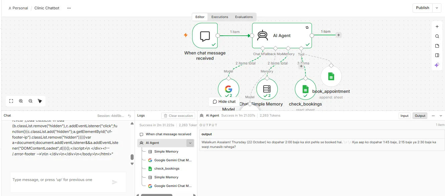Screen dimensions: 445x196
Task: Switch the log view to Output
Action: pos(420,116)
